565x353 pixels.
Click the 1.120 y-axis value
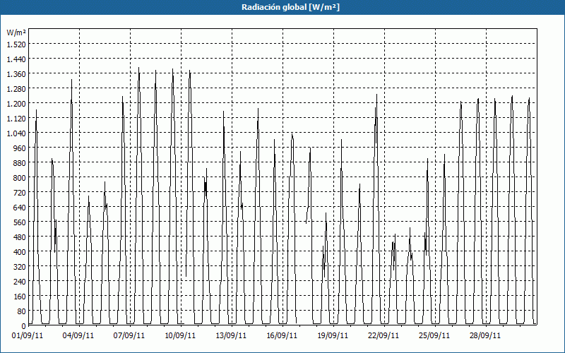tap(16, 118)
